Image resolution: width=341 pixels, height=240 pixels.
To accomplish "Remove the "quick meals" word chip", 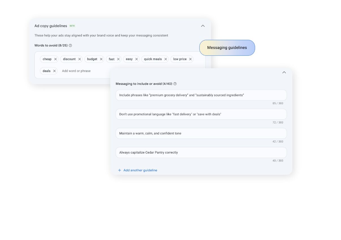I will point(166,59).
